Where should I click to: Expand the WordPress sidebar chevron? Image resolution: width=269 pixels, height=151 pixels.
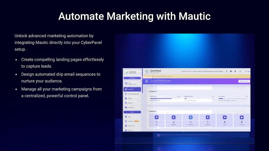tap(139, 121)
